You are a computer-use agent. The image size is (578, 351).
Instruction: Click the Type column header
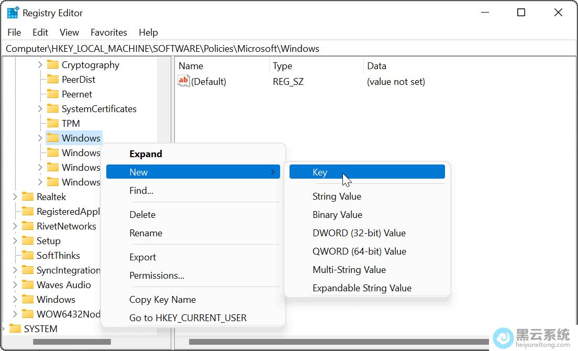coord(283,66)
